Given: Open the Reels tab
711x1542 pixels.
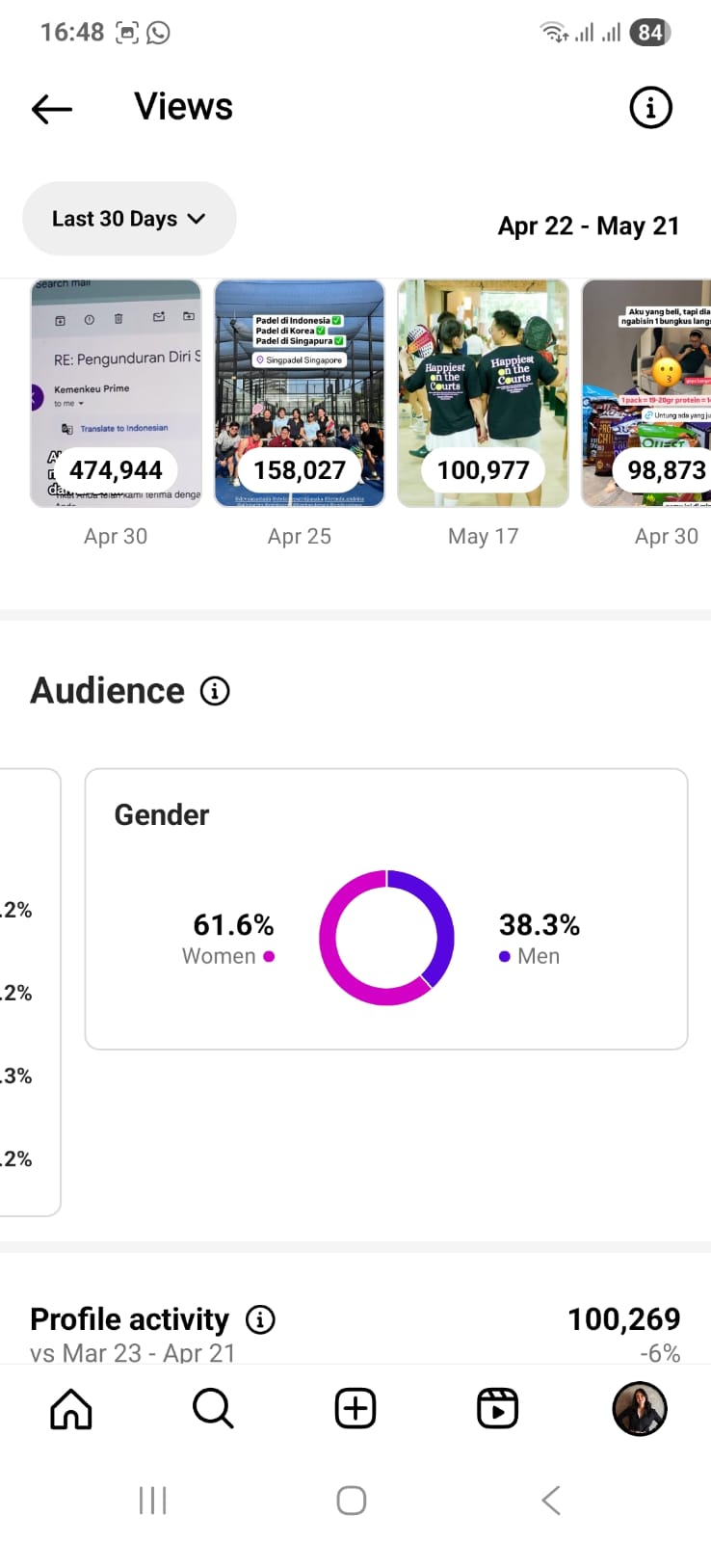Looking at the screenshot, I should 498,1409.
